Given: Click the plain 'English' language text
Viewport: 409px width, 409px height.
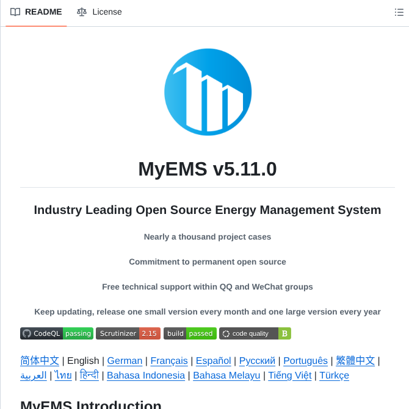Looking at the screenshot, I should pos(83,360).
